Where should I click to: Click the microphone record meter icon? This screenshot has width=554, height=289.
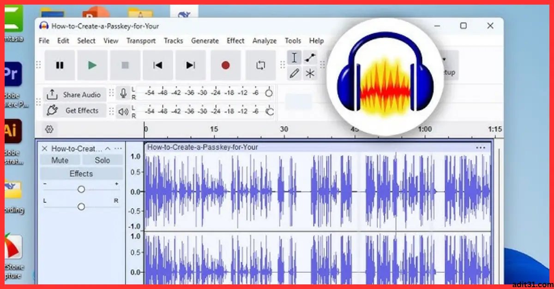tap(123, 93)
